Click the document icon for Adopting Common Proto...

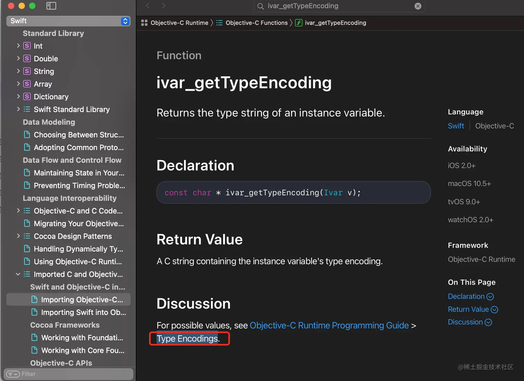click(27, 147)
